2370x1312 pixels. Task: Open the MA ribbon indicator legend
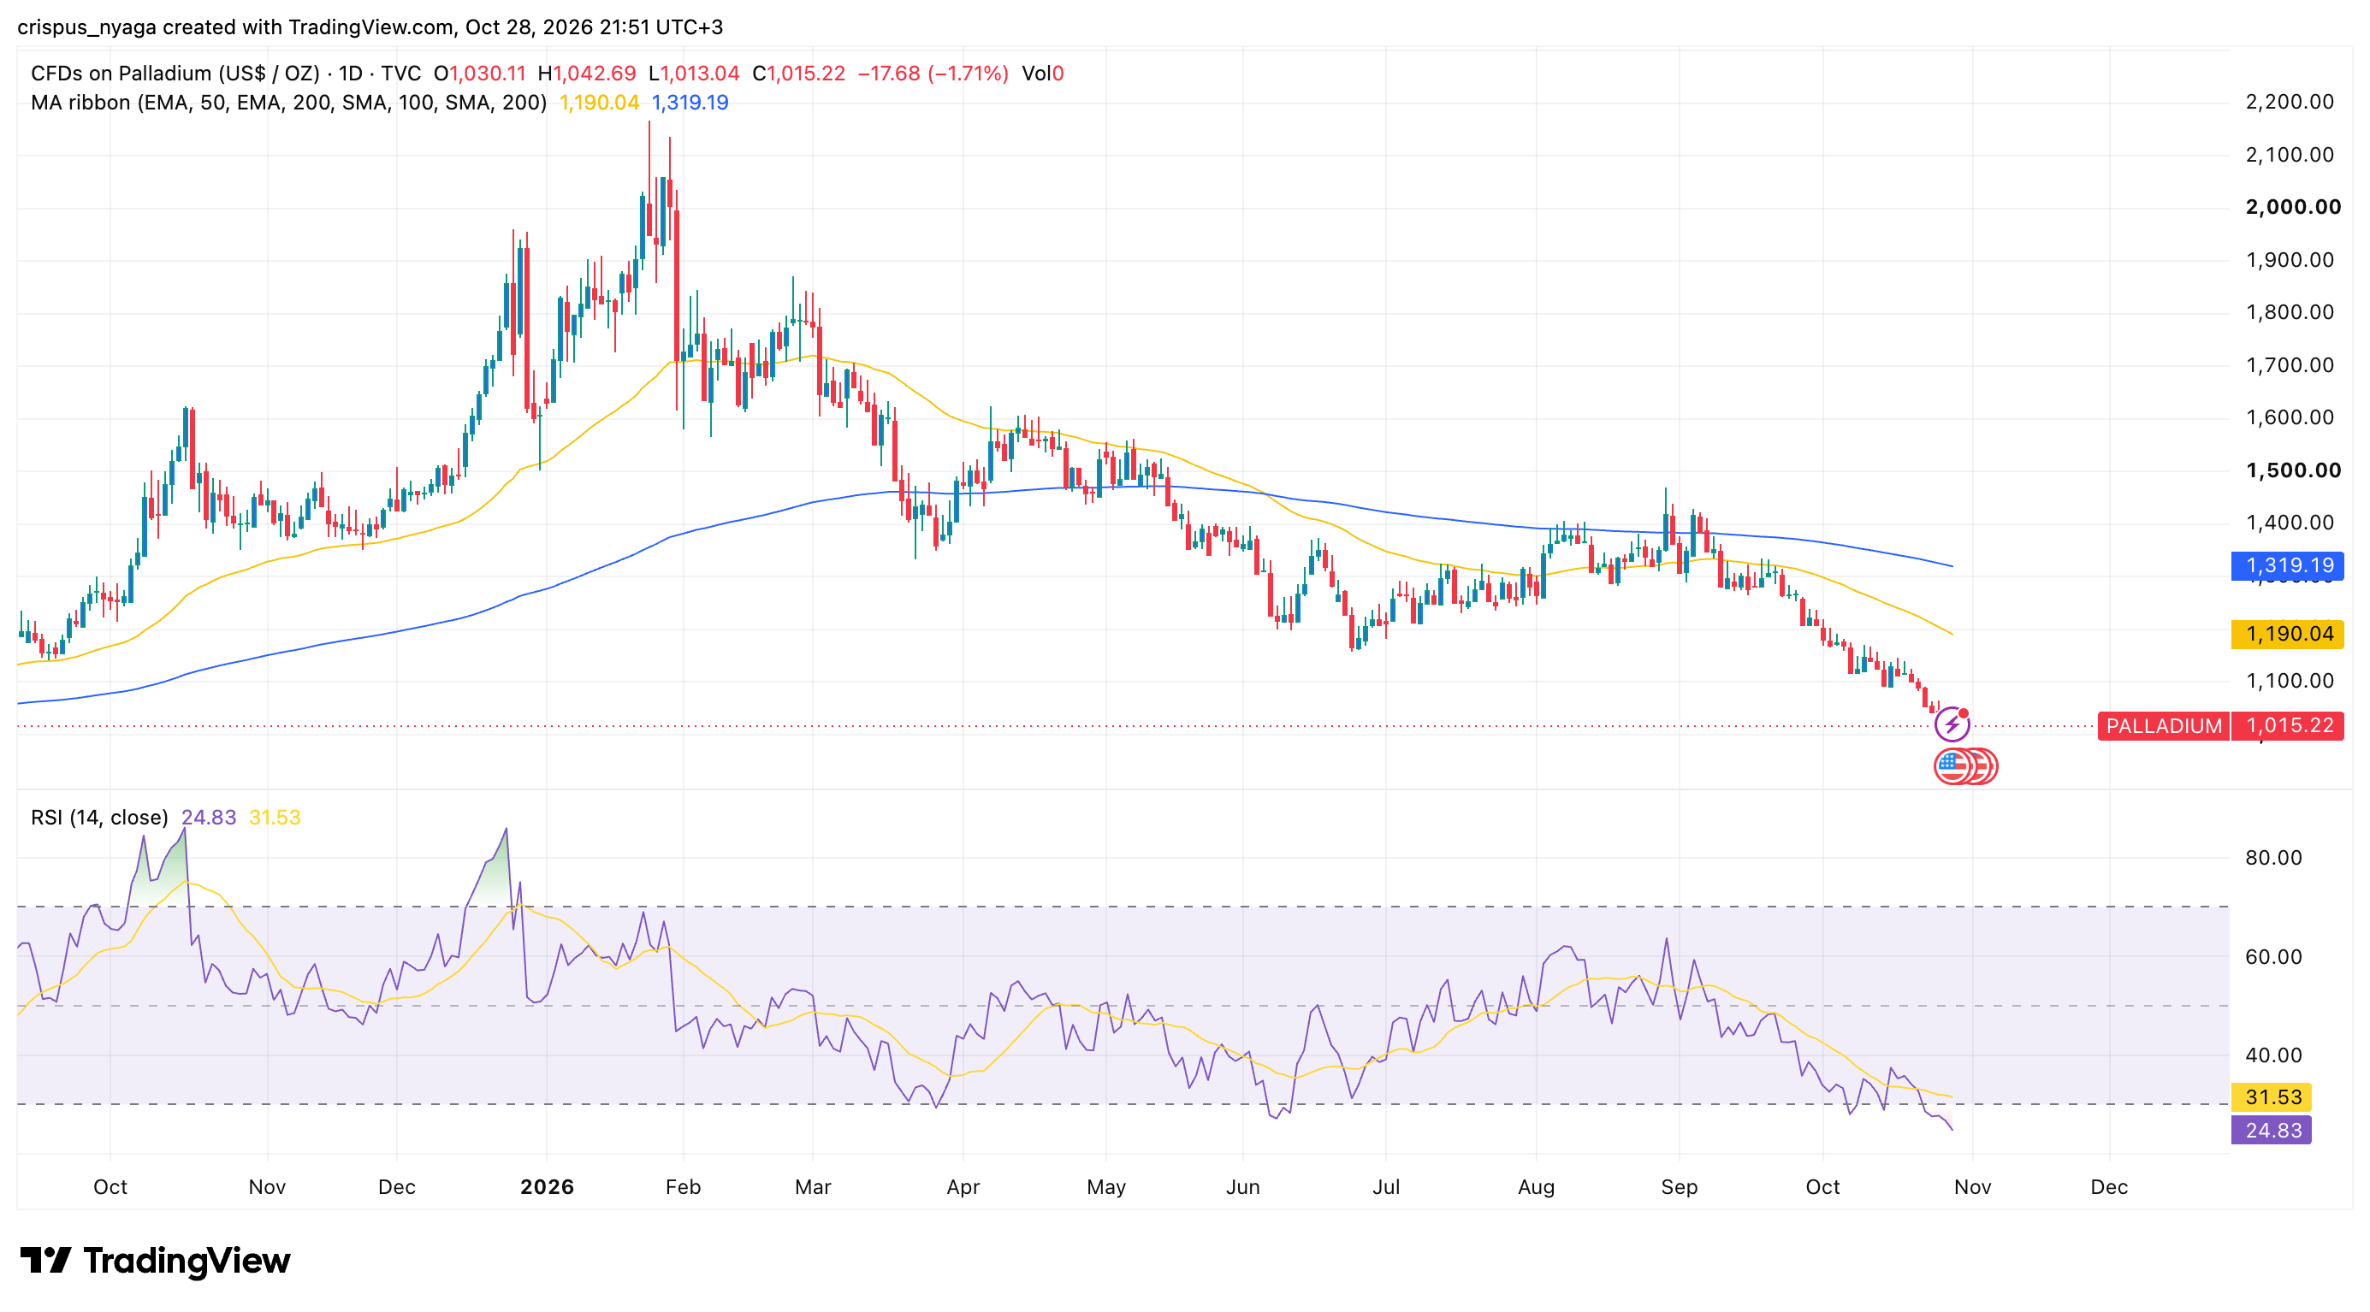[288, 102]
